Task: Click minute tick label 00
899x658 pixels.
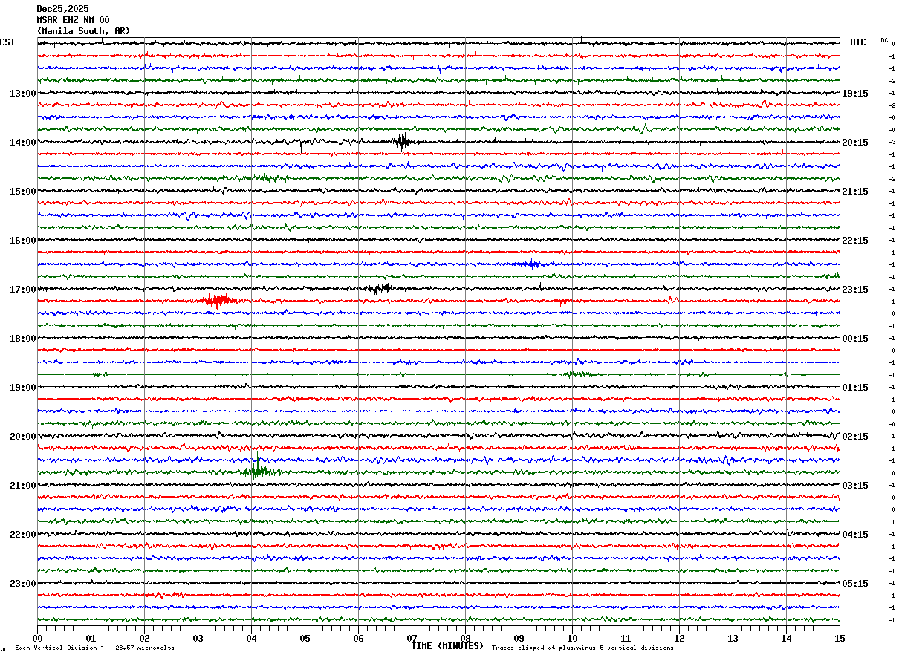Action: (x=37, y=638)
